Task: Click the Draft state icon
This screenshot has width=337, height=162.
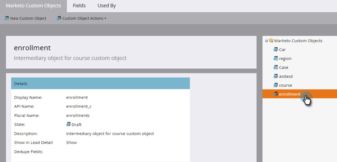Action: pos(69,124)
